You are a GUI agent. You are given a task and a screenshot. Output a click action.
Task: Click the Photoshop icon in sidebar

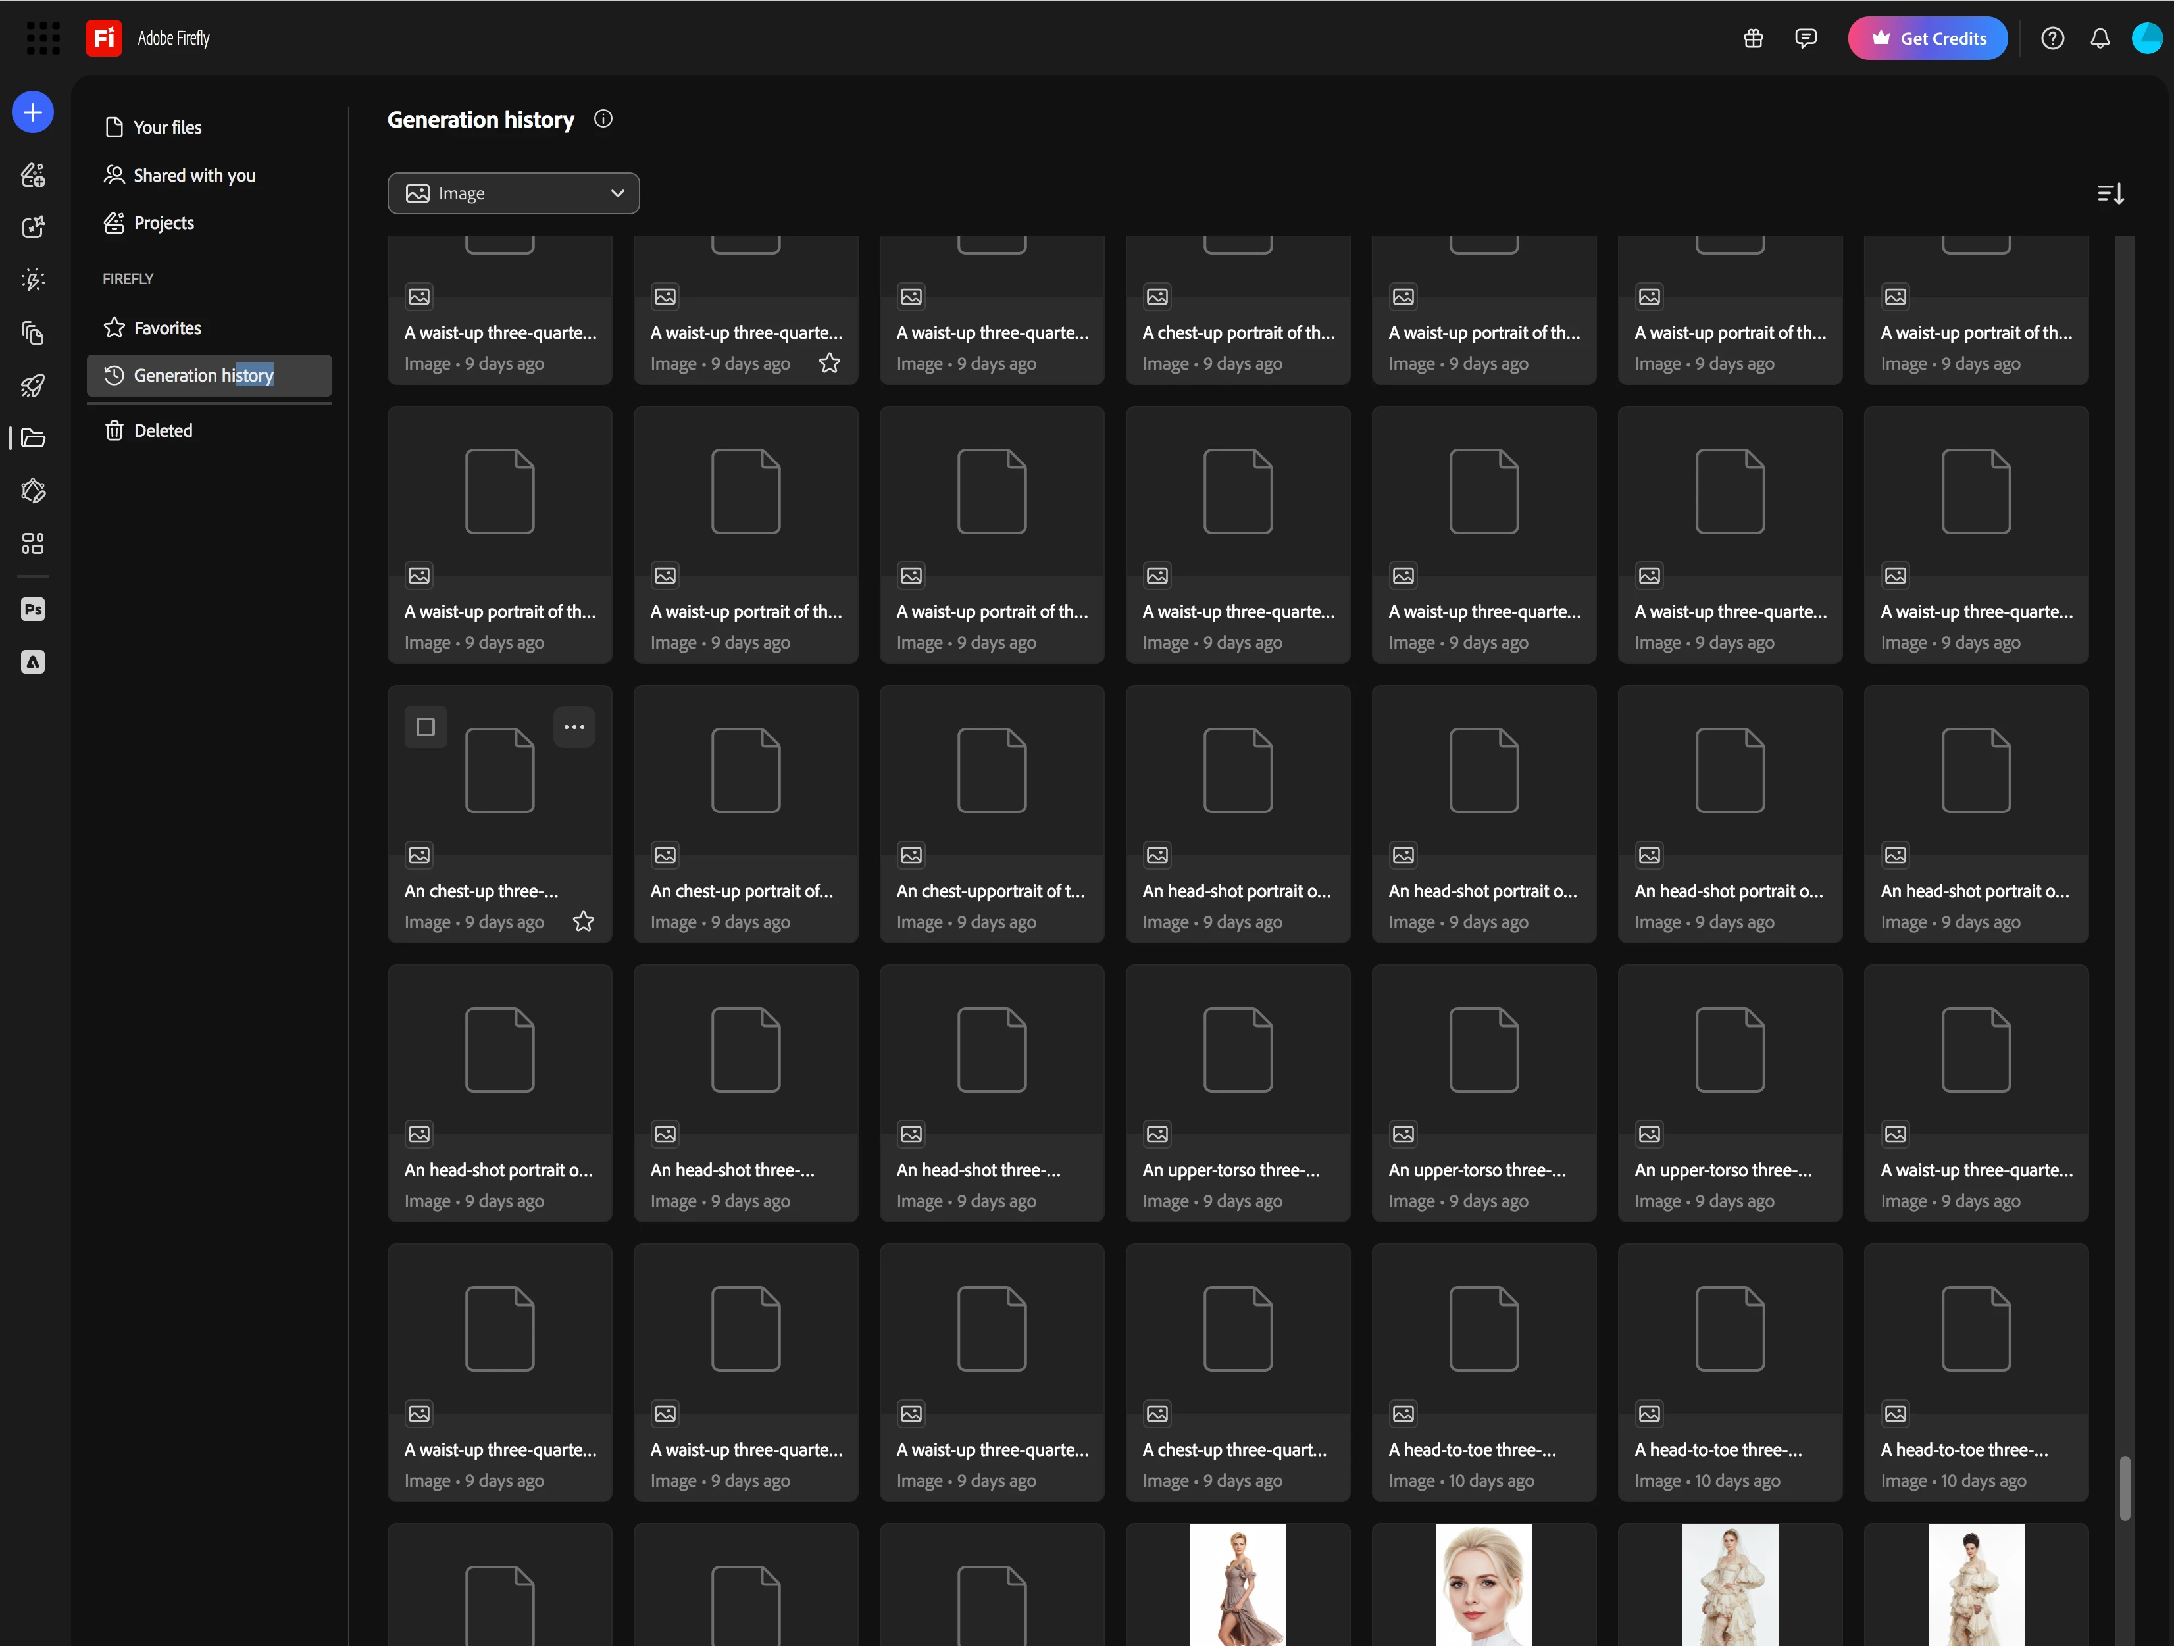click(x=32, y=609)
